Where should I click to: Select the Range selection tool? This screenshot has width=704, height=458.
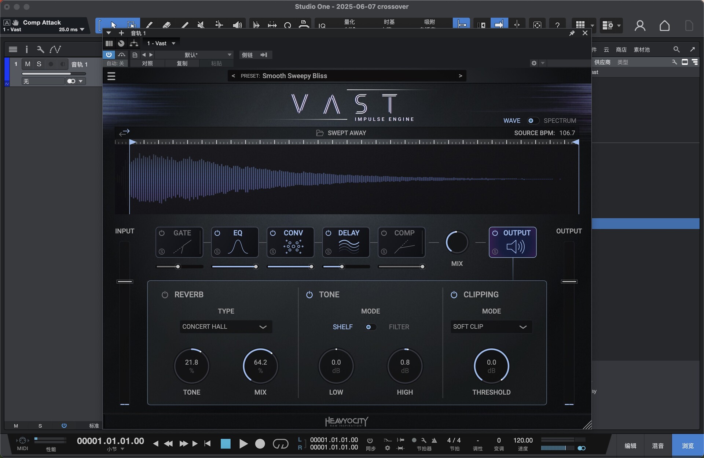click(131, 25)
